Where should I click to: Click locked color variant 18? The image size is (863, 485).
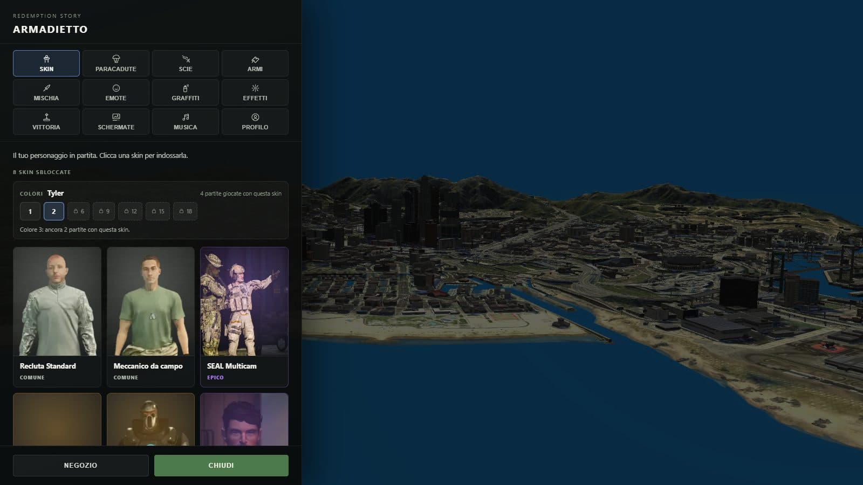pos(185,211)
